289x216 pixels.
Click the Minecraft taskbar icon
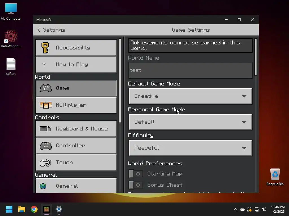47,209
